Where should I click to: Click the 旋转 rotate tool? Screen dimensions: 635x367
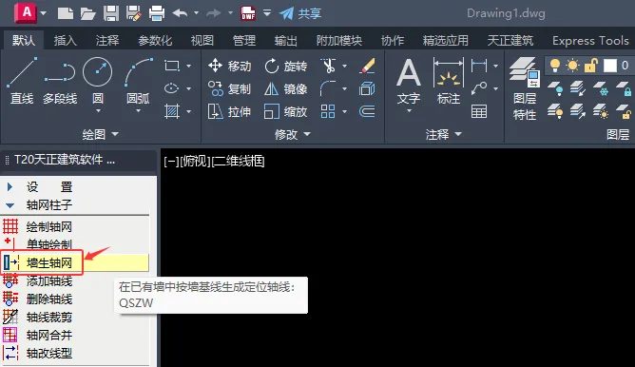tap(285, 66)
